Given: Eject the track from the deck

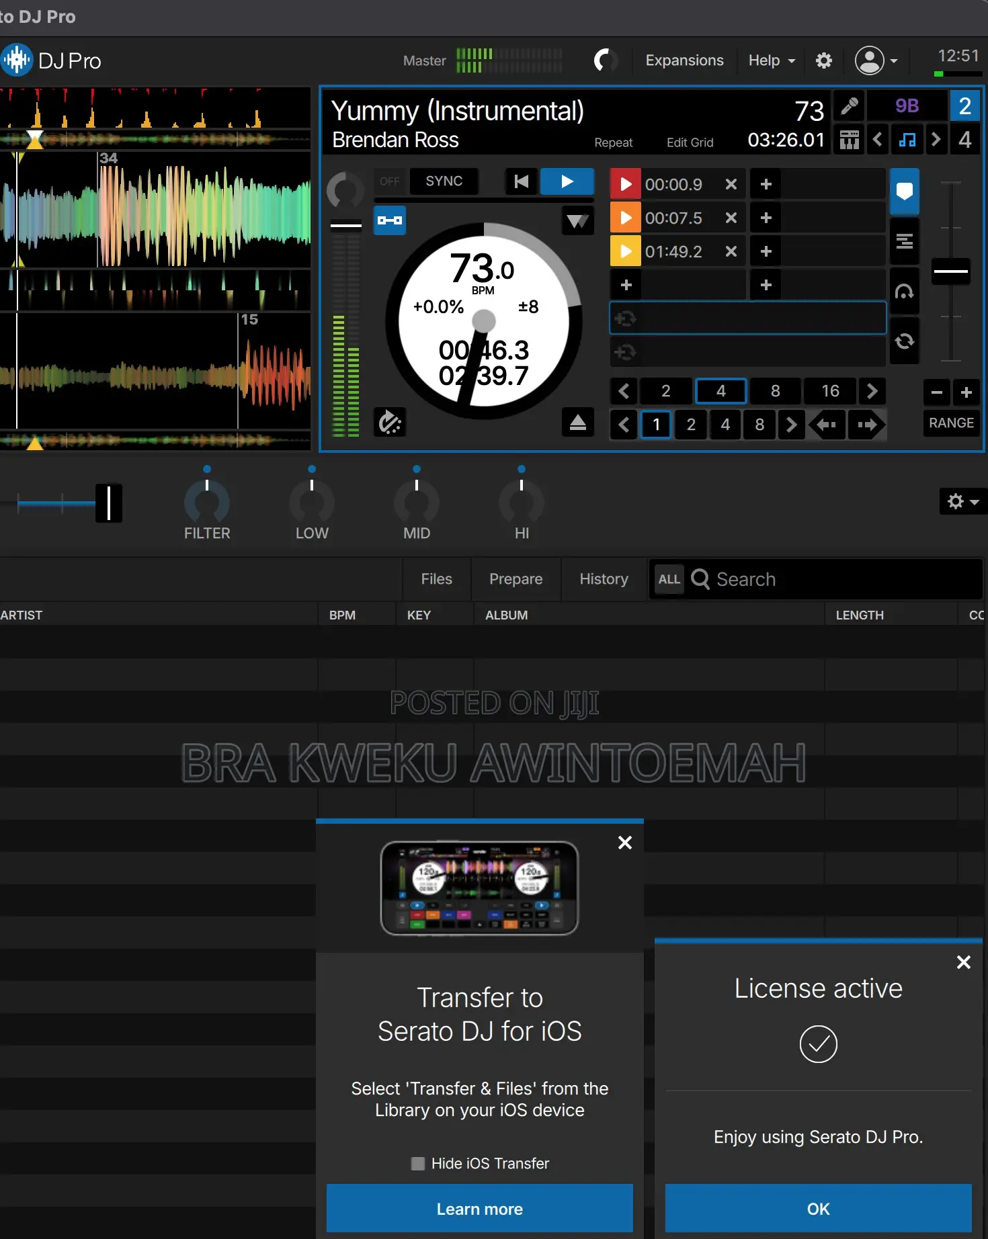Looking at the screenshot, I should (x=578, y=422).
